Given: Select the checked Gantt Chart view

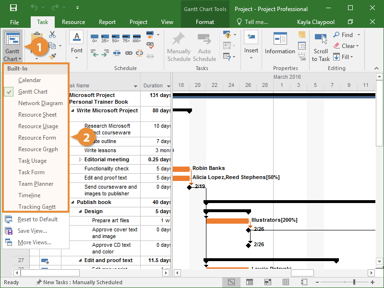Looking at the screenshot, I should 33,92.
